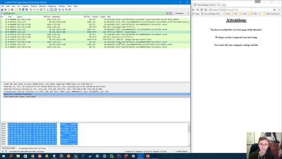Reload the Chrome page
The image size is (282, 159).
pos(202,10)
